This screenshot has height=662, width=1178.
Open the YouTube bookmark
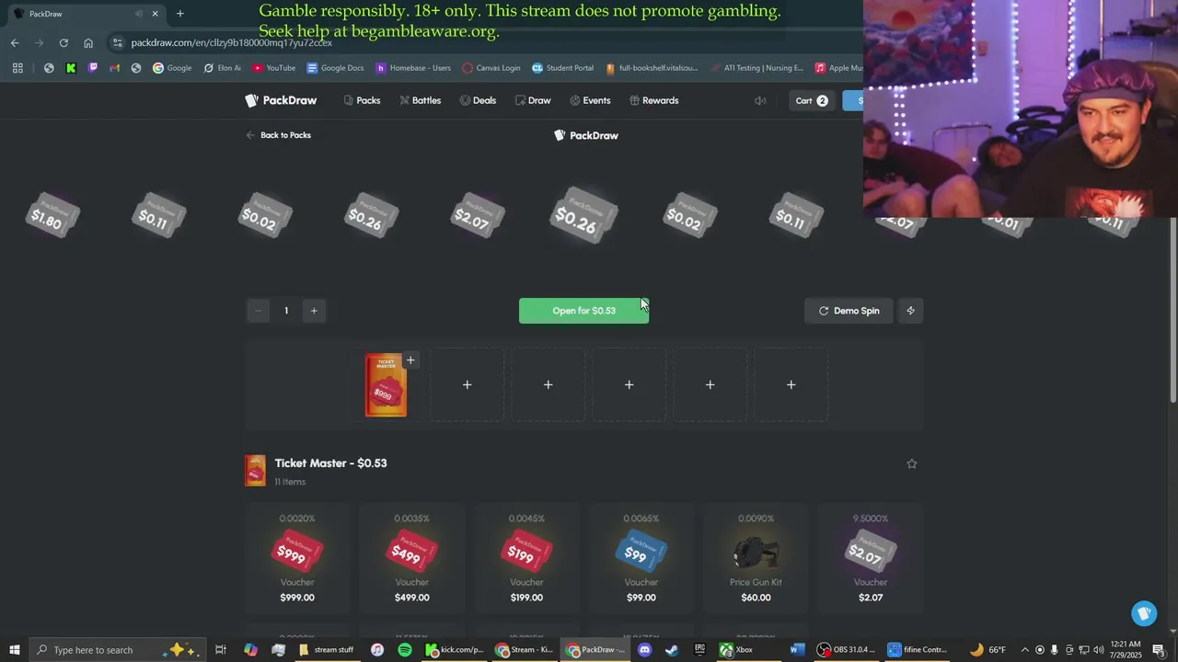point(273,68)
